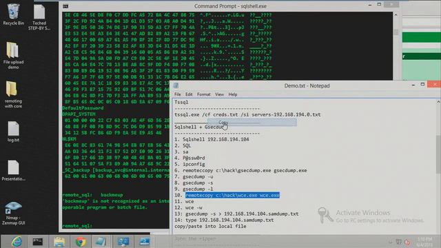This screenshot has height=248, width=441.
Task: Open Recycle Bin desktop icon
Action: click(13, 14)
